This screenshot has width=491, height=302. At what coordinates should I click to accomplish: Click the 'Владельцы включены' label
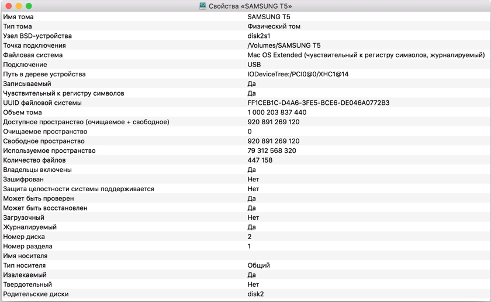pyautogui.click(x=37, y=170)
